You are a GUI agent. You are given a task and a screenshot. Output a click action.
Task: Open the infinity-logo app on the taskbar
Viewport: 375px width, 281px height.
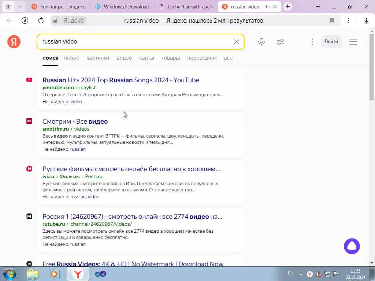point(100,274)
